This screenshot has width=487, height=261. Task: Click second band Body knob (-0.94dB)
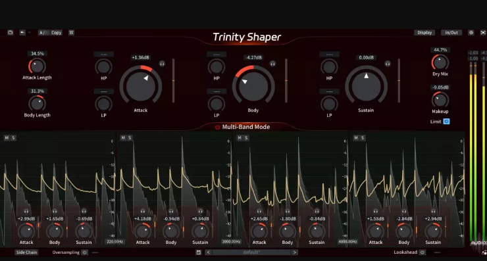[171, 231]
